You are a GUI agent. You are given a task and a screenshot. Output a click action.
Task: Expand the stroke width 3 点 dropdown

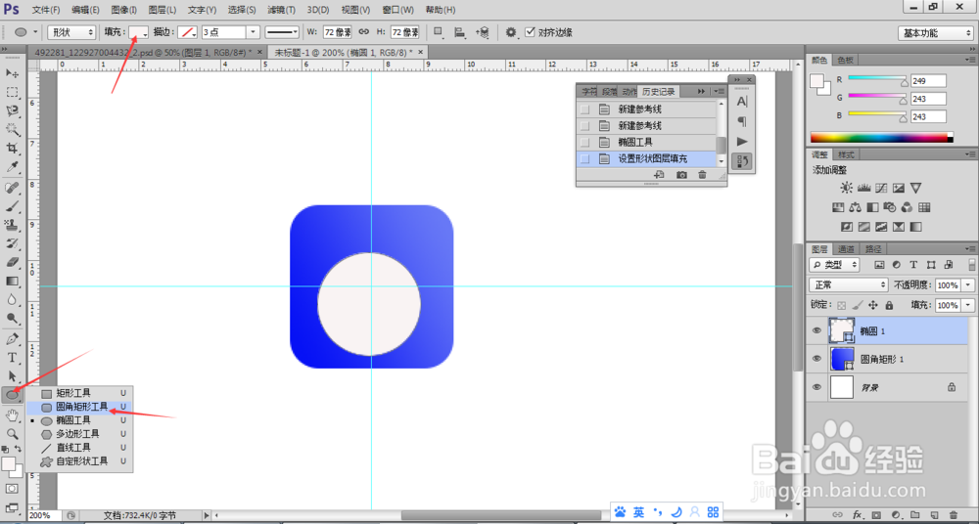coord(254,32)
